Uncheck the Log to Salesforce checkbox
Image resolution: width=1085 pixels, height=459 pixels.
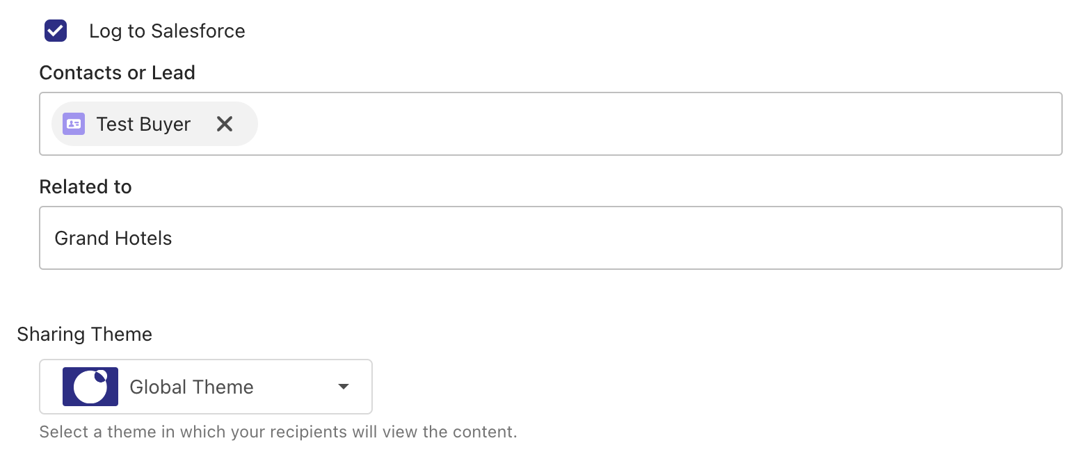tap(56, 31)
